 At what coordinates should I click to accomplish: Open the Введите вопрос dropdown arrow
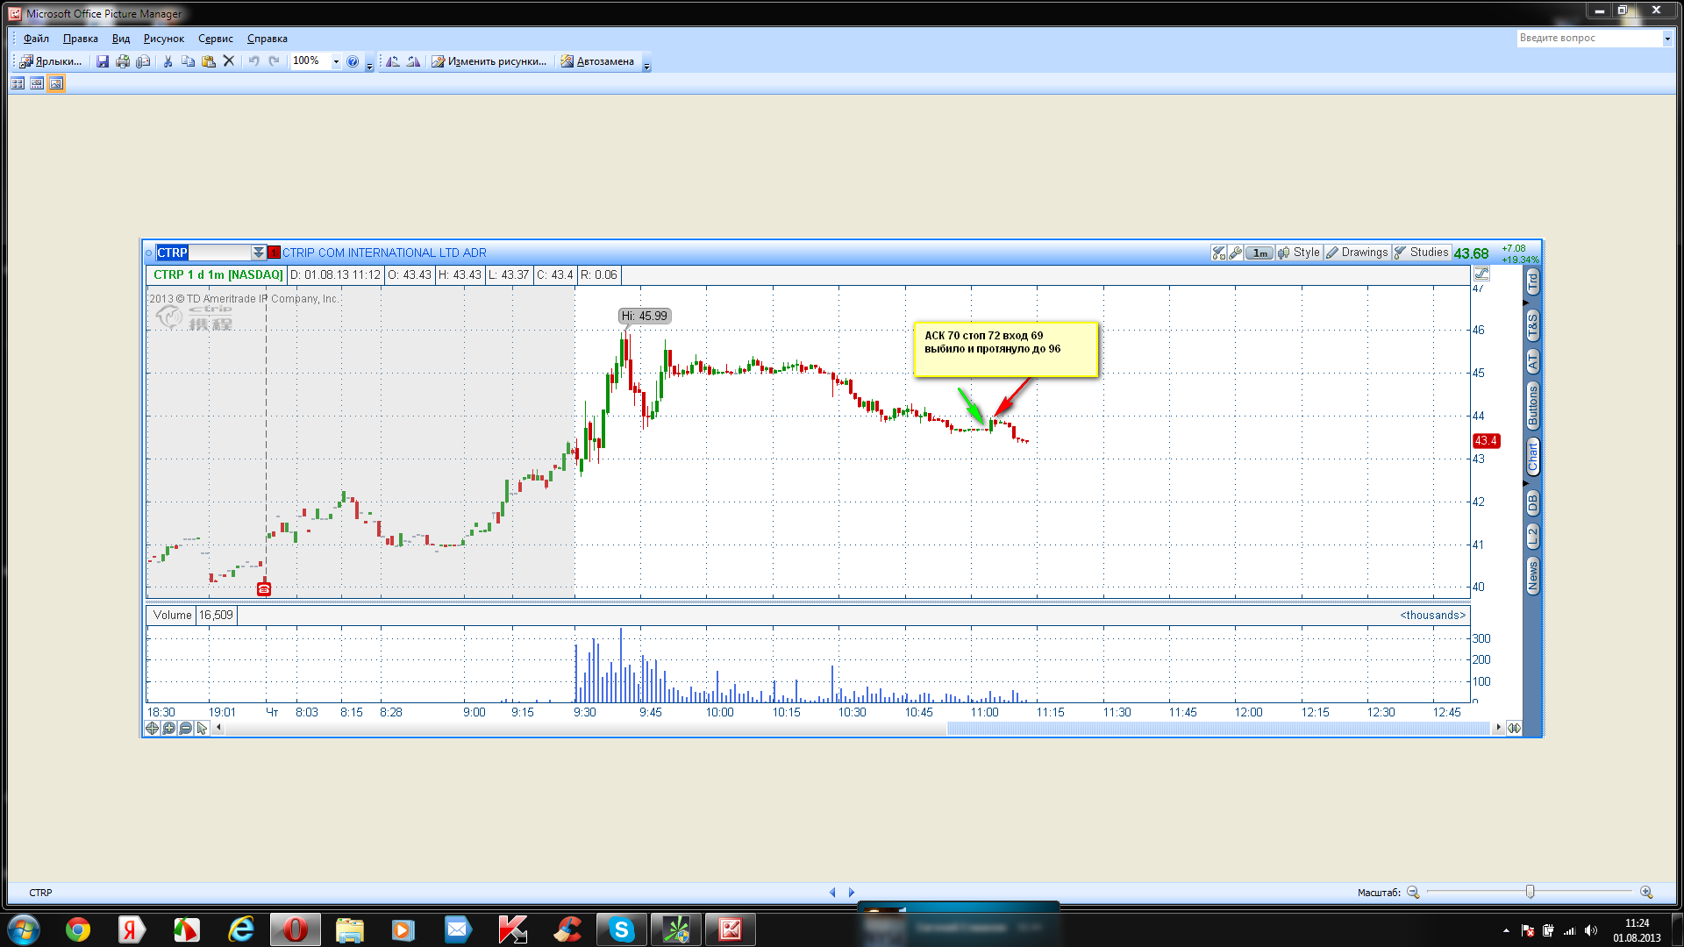point(1667,39)
